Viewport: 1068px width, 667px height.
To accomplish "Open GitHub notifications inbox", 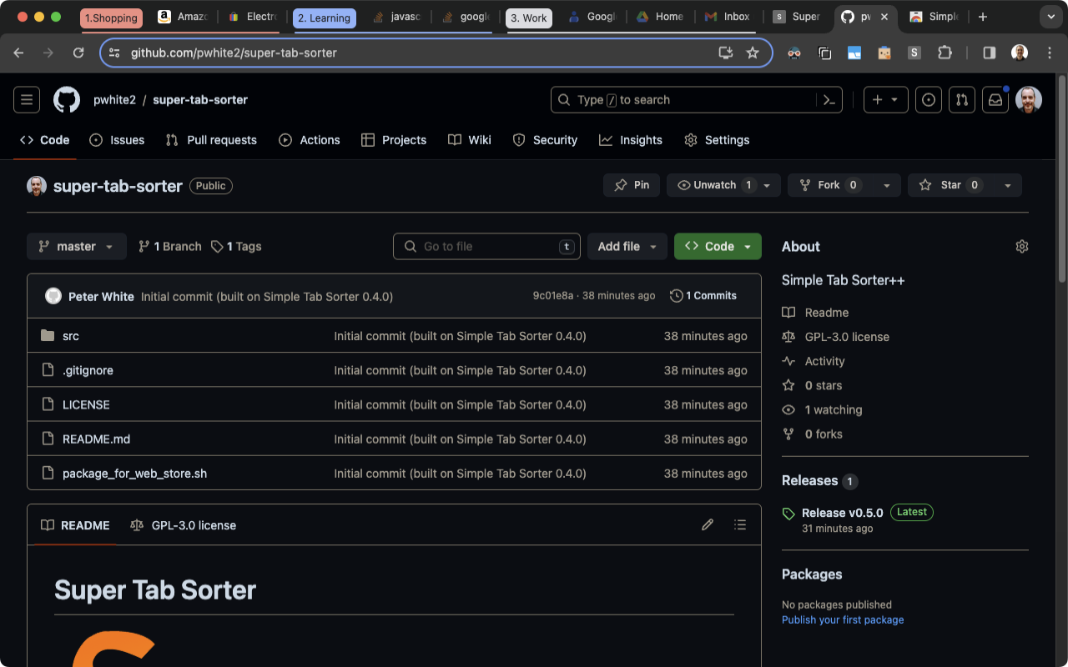I will pos(995,99).
